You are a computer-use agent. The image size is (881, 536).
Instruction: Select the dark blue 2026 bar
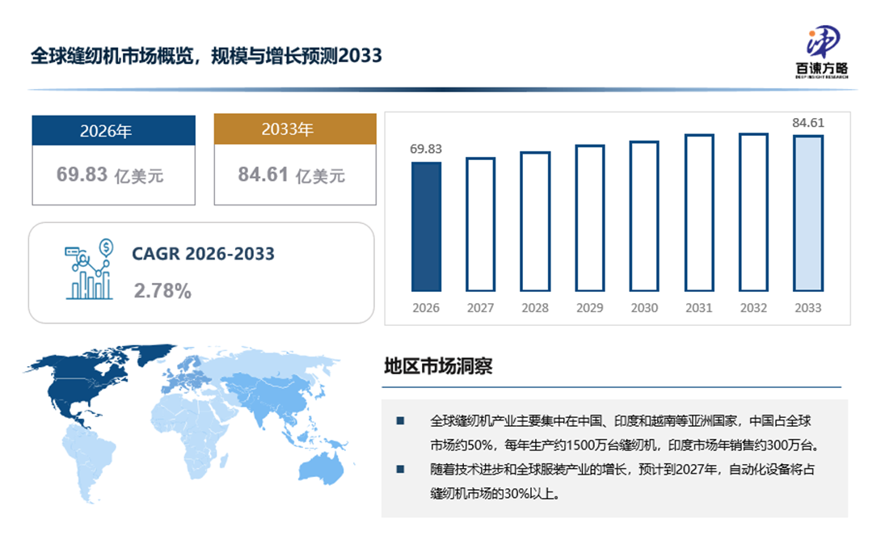tap(426, 227)
